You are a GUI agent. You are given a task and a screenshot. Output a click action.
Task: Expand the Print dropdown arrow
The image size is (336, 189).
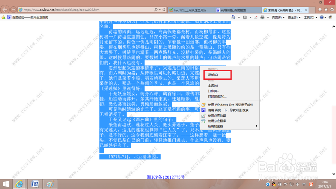268,17
